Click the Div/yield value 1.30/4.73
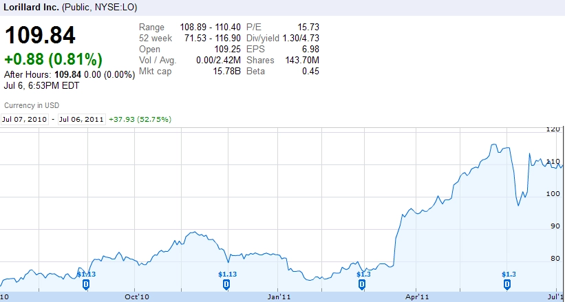 301,39
